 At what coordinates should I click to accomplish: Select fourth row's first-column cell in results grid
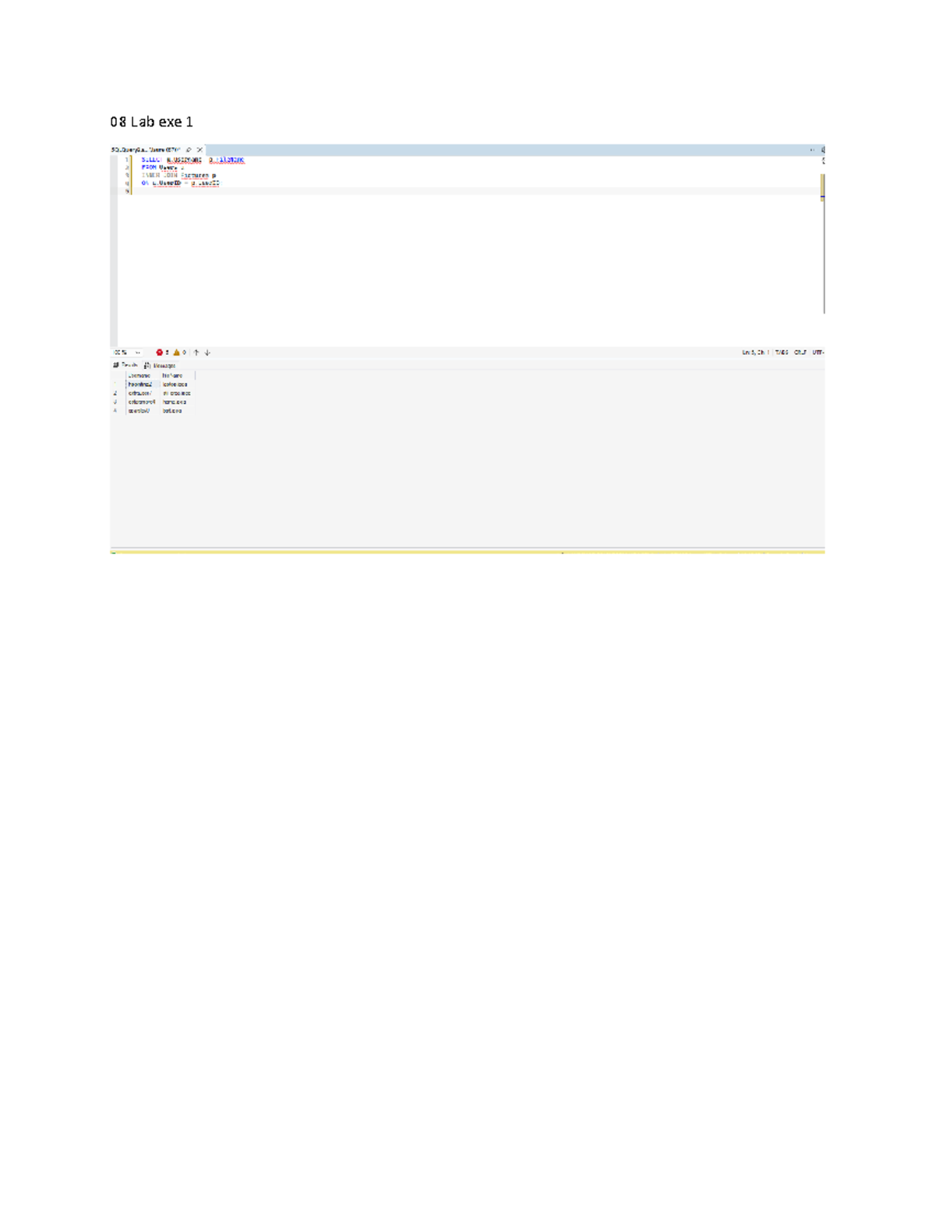tap(143, 410)
